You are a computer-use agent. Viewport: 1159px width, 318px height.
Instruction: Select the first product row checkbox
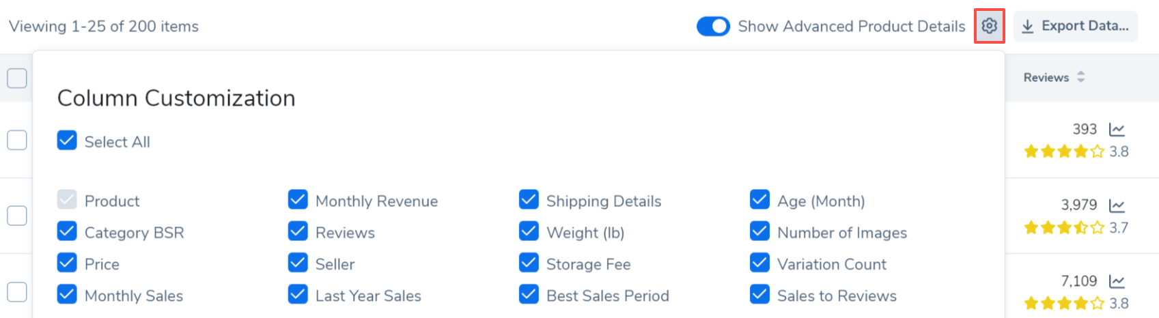[x=17, y=140]
